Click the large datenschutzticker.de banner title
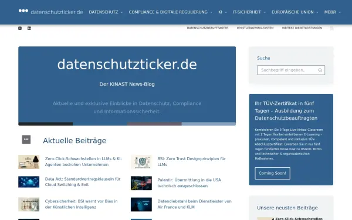Screen dimensions: 352x220 point(127,65)
